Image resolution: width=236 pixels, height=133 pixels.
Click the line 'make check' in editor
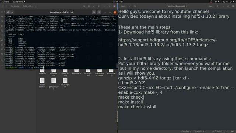tap(131, 97)
